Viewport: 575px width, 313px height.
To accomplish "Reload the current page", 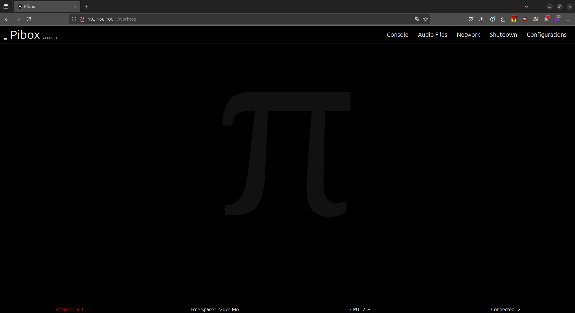I will 29,19.
